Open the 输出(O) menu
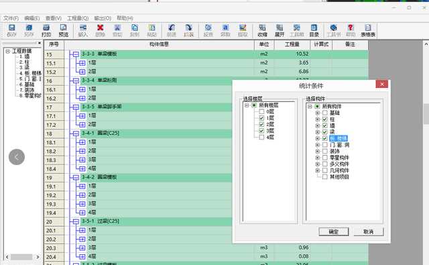The image size is (429, 265). pos(103,18)
